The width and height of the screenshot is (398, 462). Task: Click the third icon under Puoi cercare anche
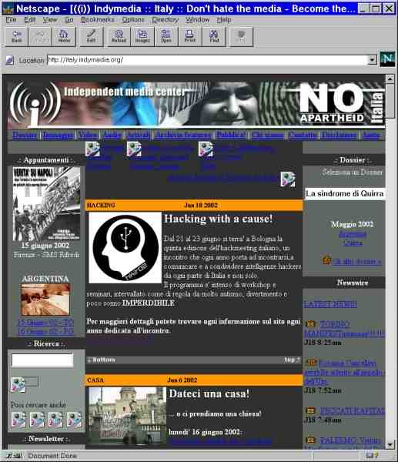[x=55, y=420]
